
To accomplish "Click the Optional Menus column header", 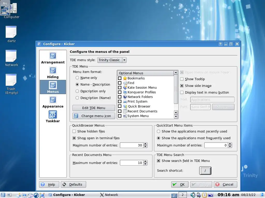I will [x=145, y=73].
